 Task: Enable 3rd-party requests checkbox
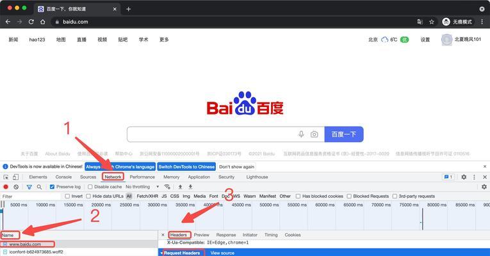[x=395, y=196]
